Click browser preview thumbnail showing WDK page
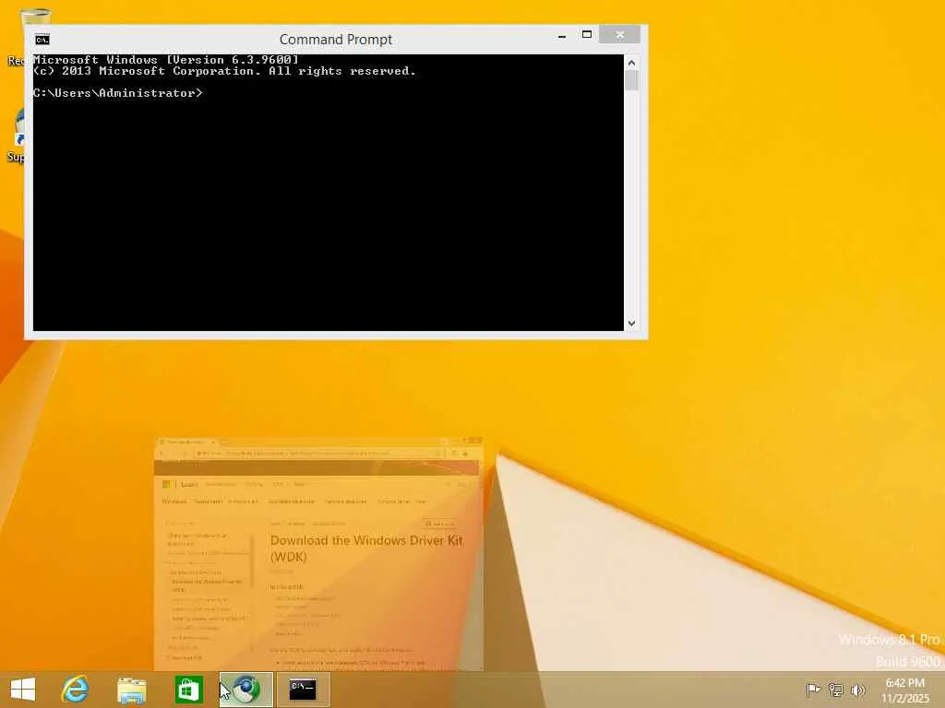 pyautogui.click(x=318, y=554)
